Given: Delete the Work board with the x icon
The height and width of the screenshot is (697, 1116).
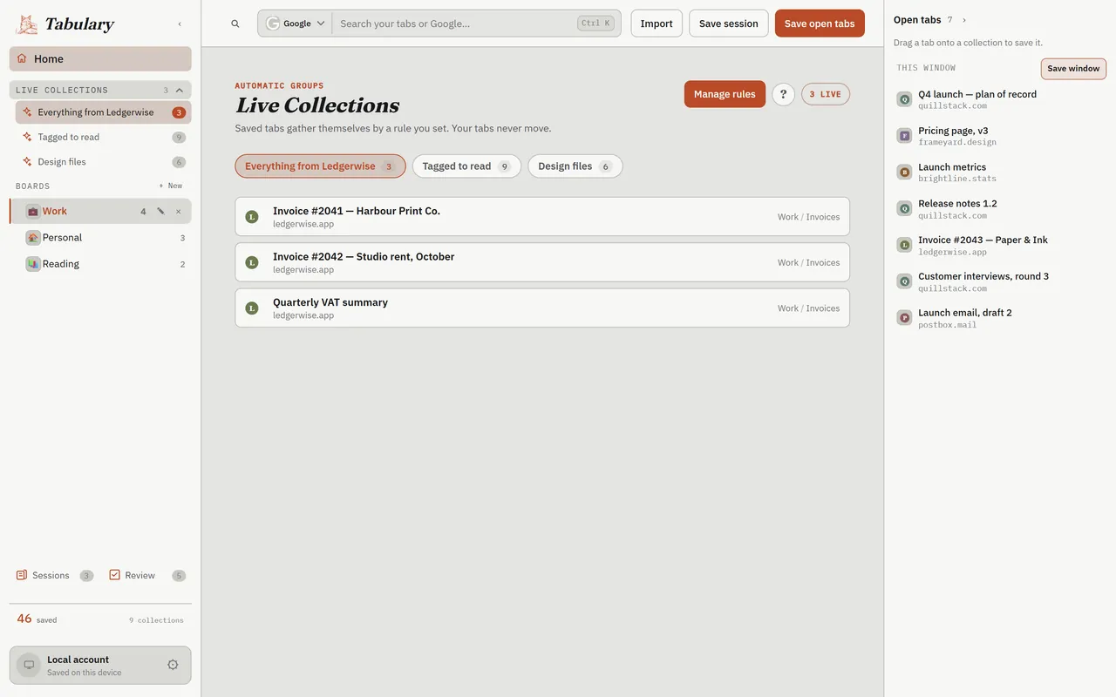Looking at the screenshot, I should [x=179, y=211].
